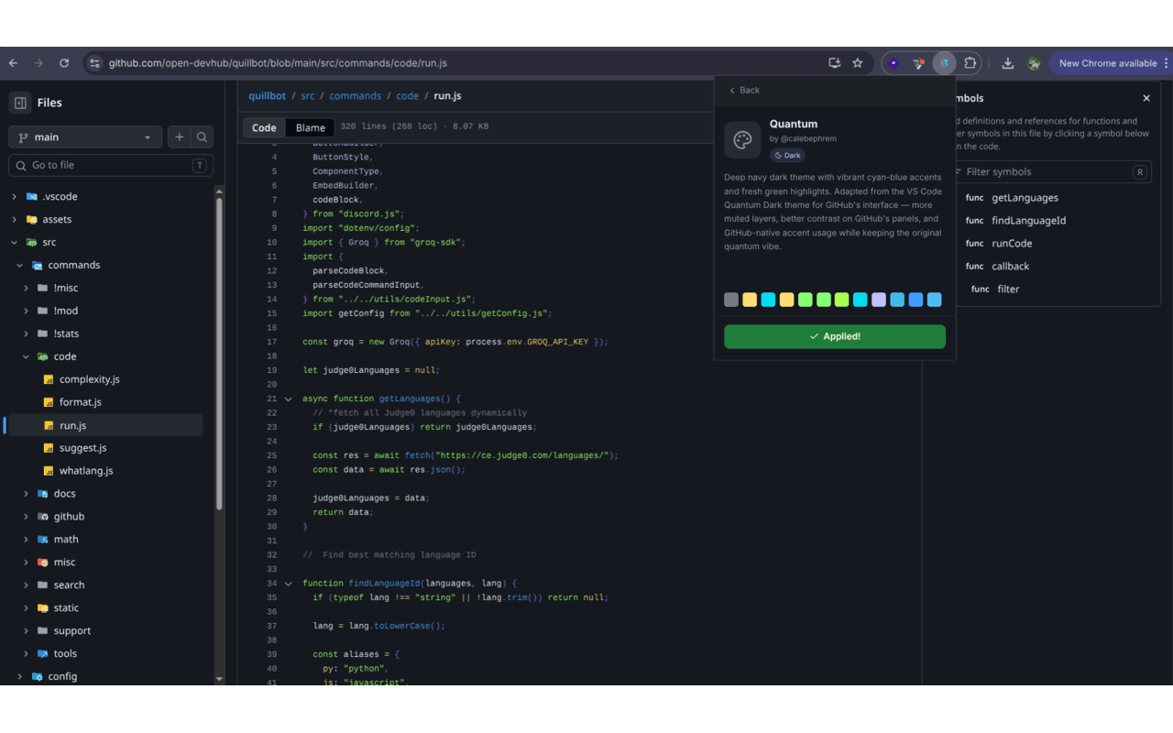Jump to getLanguages symbol

[1025, 198]
